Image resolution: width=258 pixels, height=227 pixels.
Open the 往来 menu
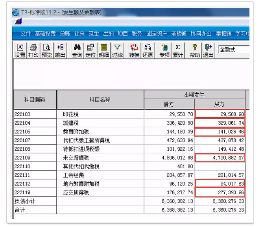click(79, 33)
